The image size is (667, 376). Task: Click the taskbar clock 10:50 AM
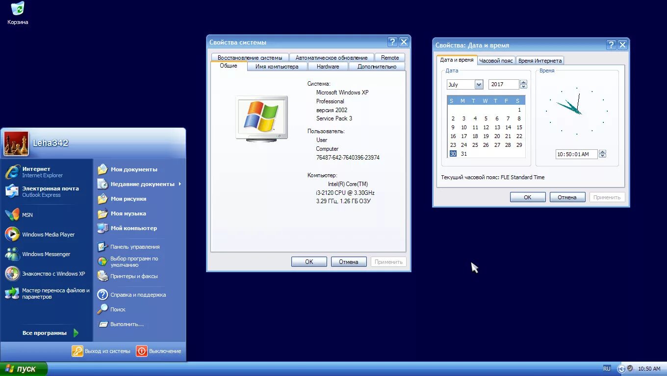coord(649,369)
